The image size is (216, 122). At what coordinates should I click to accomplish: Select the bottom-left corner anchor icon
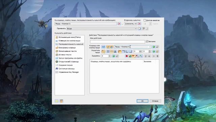pos(127,52)
